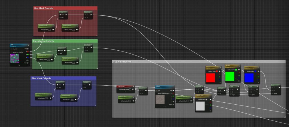
Task: Click the Default Value field of Red Mask BreakupContrast
Action: (x=50, y=29)
